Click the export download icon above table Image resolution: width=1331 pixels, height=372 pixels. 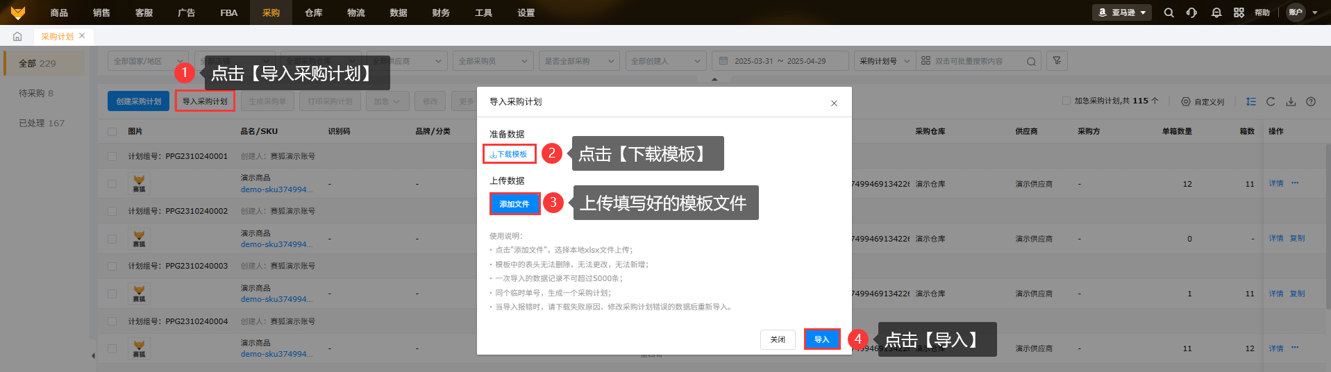[1291, 101]
